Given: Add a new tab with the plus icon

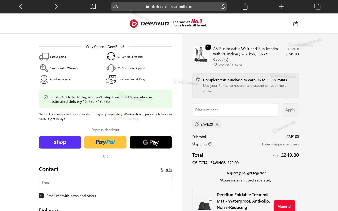Looking at the screenshot, I should (281, 6).
